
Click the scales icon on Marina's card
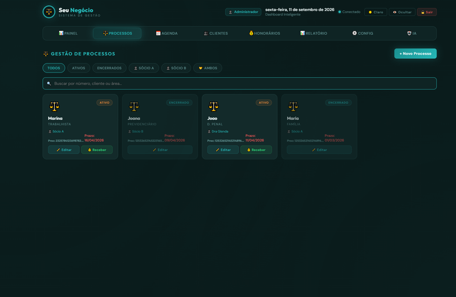point(54,106)
